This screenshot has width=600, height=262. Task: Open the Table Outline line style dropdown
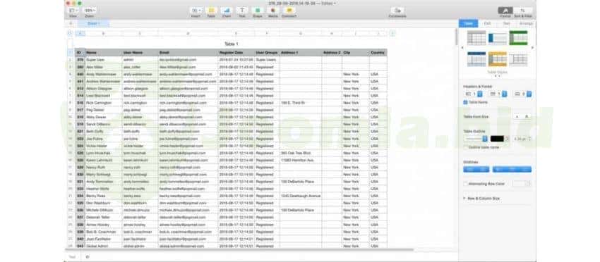pos(475,139)
